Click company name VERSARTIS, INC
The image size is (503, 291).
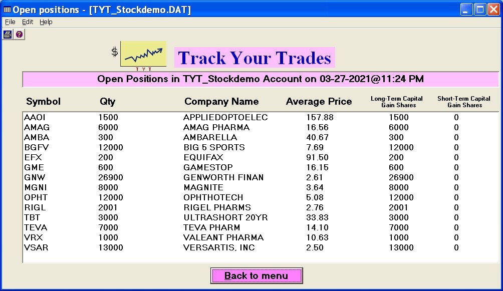(x=219, y=247)
